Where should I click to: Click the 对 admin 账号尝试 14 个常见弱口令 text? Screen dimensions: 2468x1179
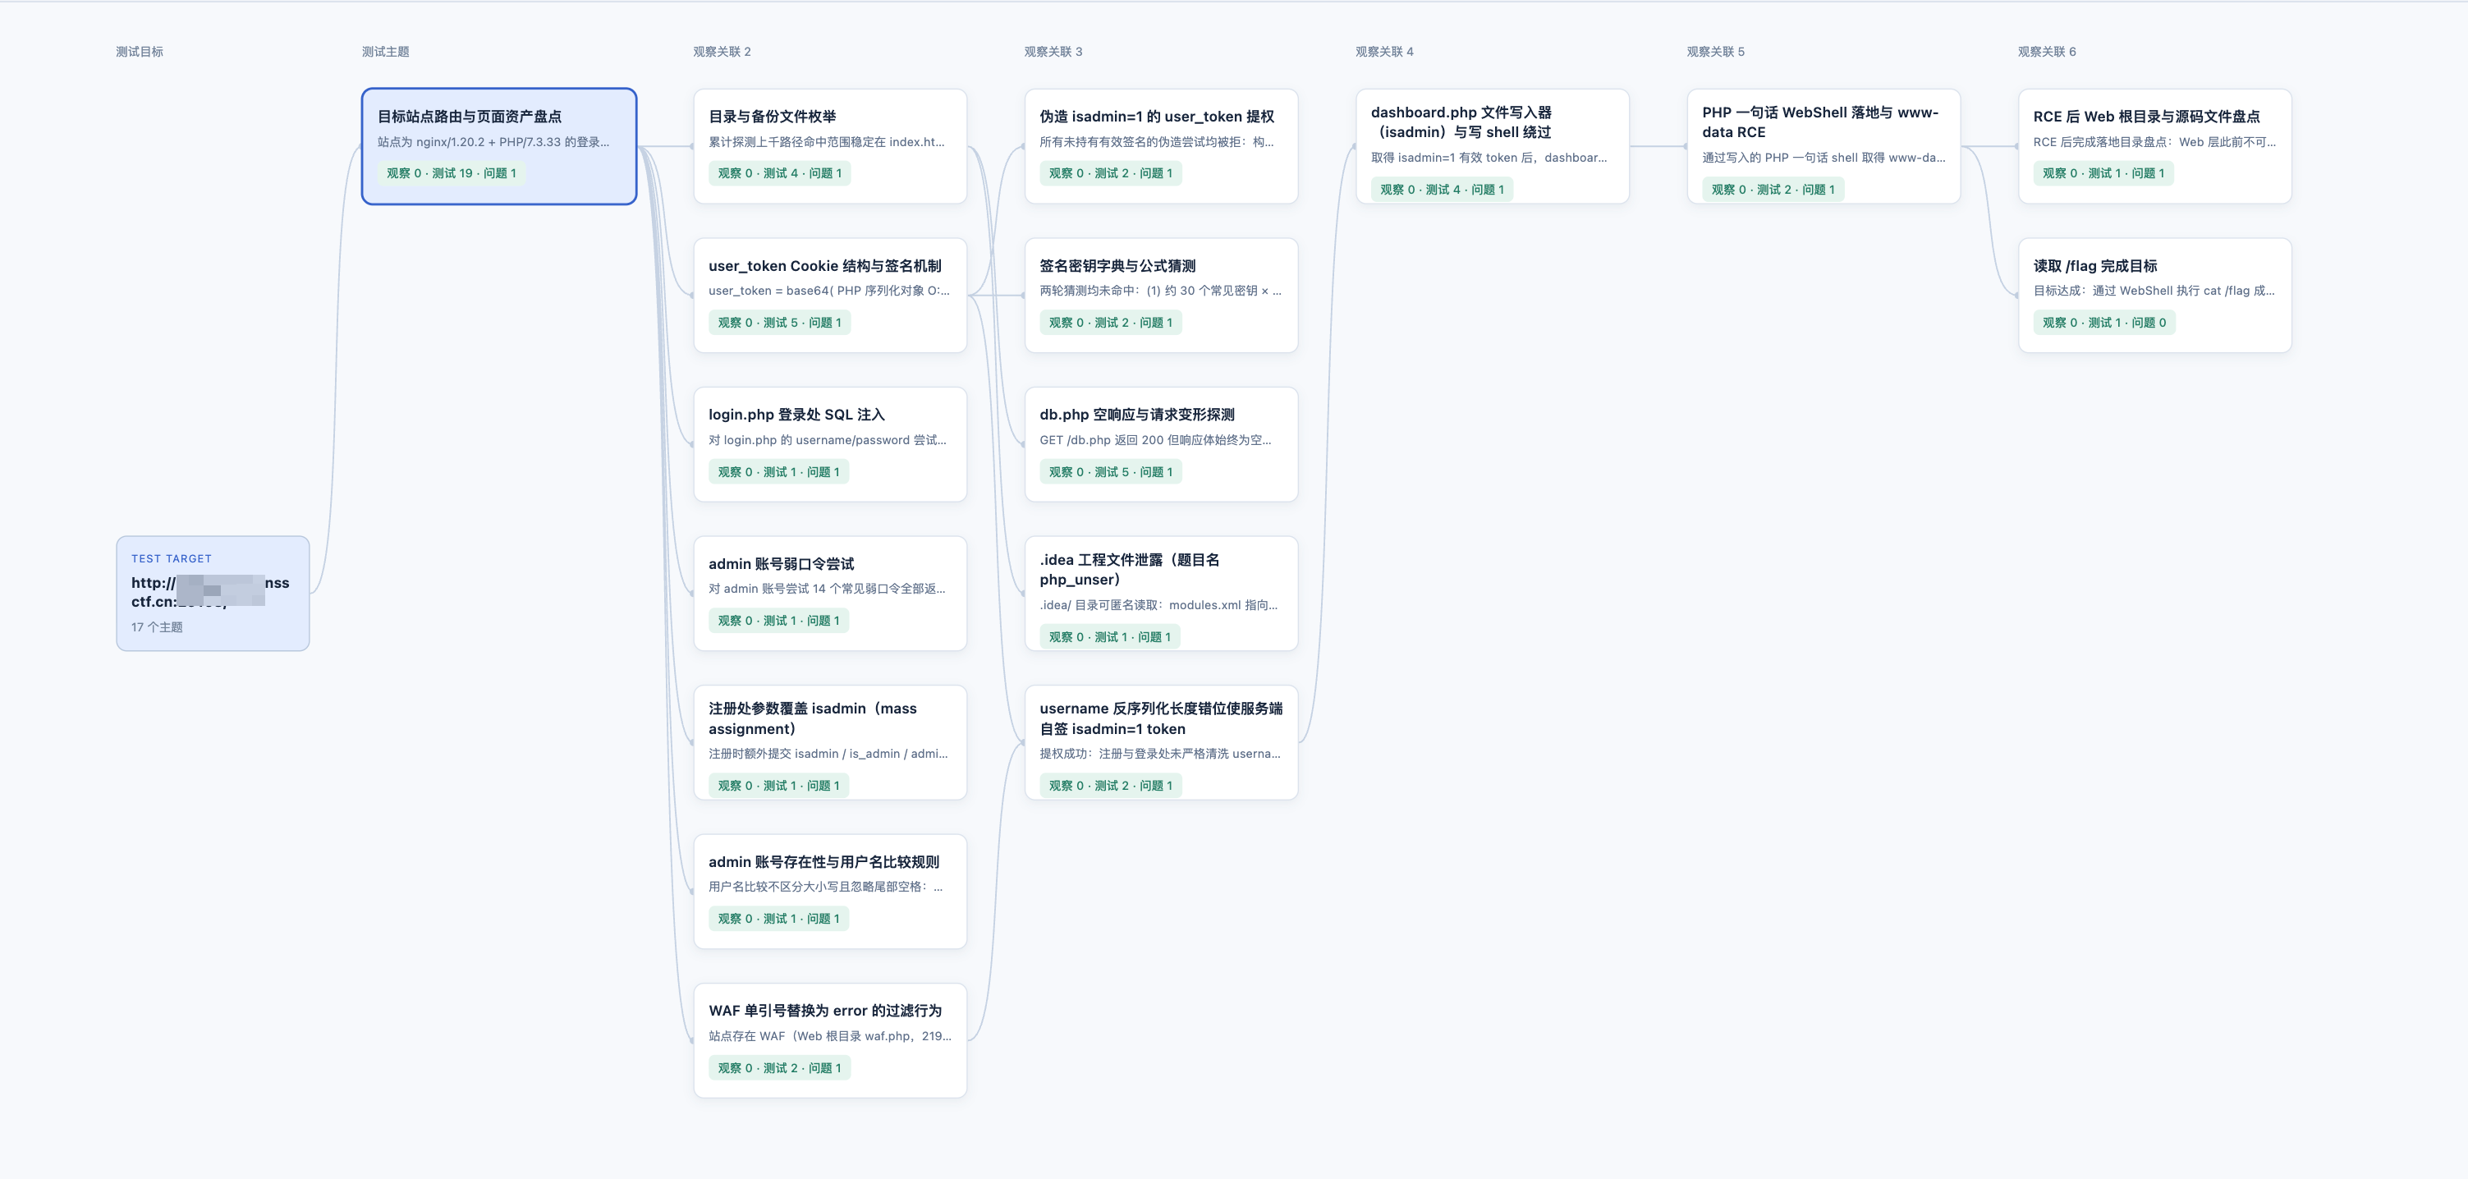click(x=827, y=588)
